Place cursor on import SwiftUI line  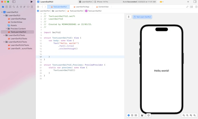(x=52, y=32)
